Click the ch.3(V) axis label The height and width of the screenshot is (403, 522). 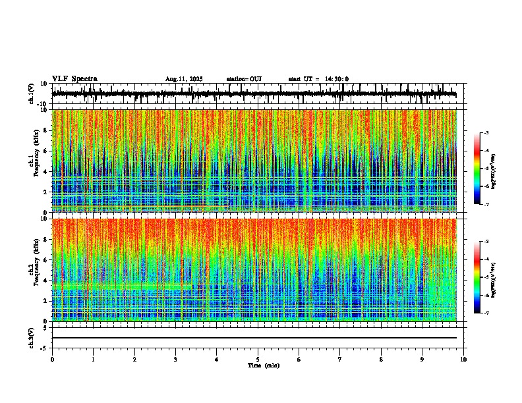(x=32, y=338)
